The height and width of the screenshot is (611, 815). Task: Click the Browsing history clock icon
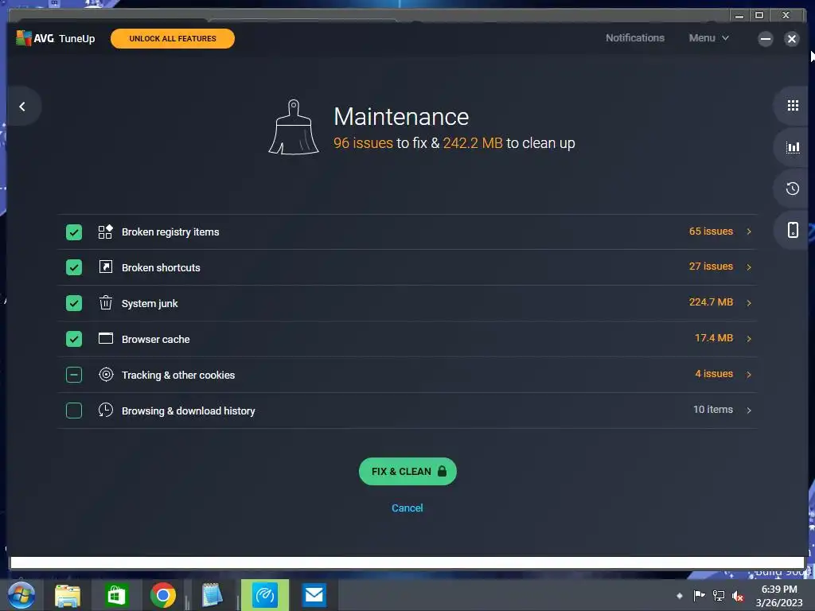point(106,410)
